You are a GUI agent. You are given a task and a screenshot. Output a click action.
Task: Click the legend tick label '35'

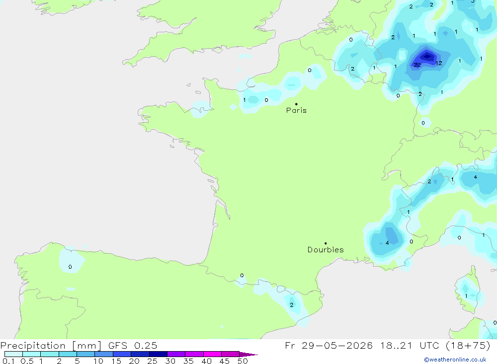click(x=188, y=361)
